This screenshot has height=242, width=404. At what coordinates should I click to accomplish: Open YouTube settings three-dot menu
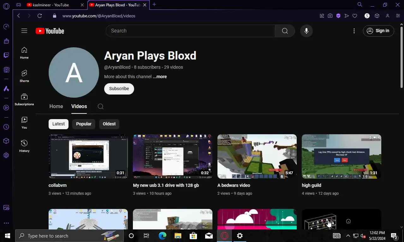(354, 31)
